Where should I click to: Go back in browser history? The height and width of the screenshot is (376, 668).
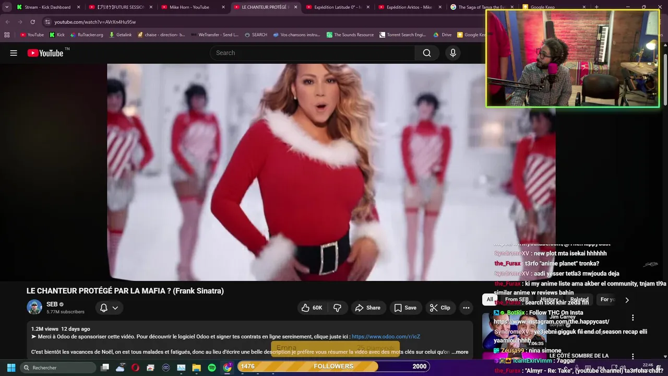pyautogui.click(x=7, y=22)
